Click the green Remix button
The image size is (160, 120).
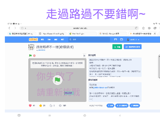click(x=117, y=47)
